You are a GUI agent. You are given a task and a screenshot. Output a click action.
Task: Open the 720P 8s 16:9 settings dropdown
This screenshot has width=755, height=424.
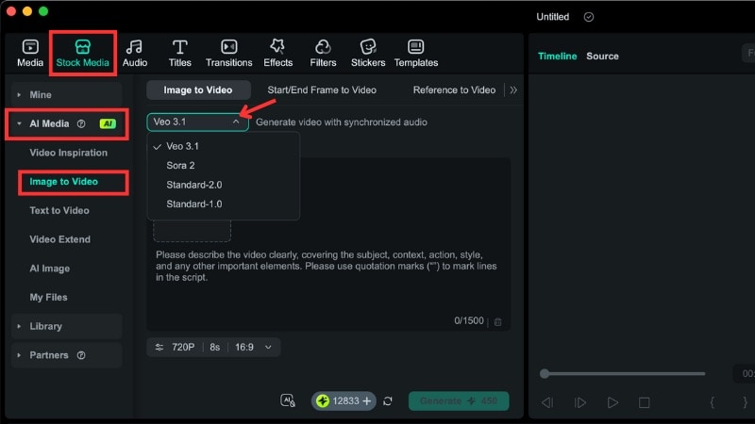click(x=213, y=347)
